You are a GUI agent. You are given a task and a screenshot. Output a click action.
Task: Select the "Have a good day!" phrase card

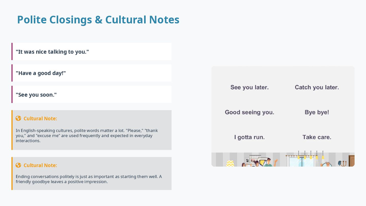(91, 73)
